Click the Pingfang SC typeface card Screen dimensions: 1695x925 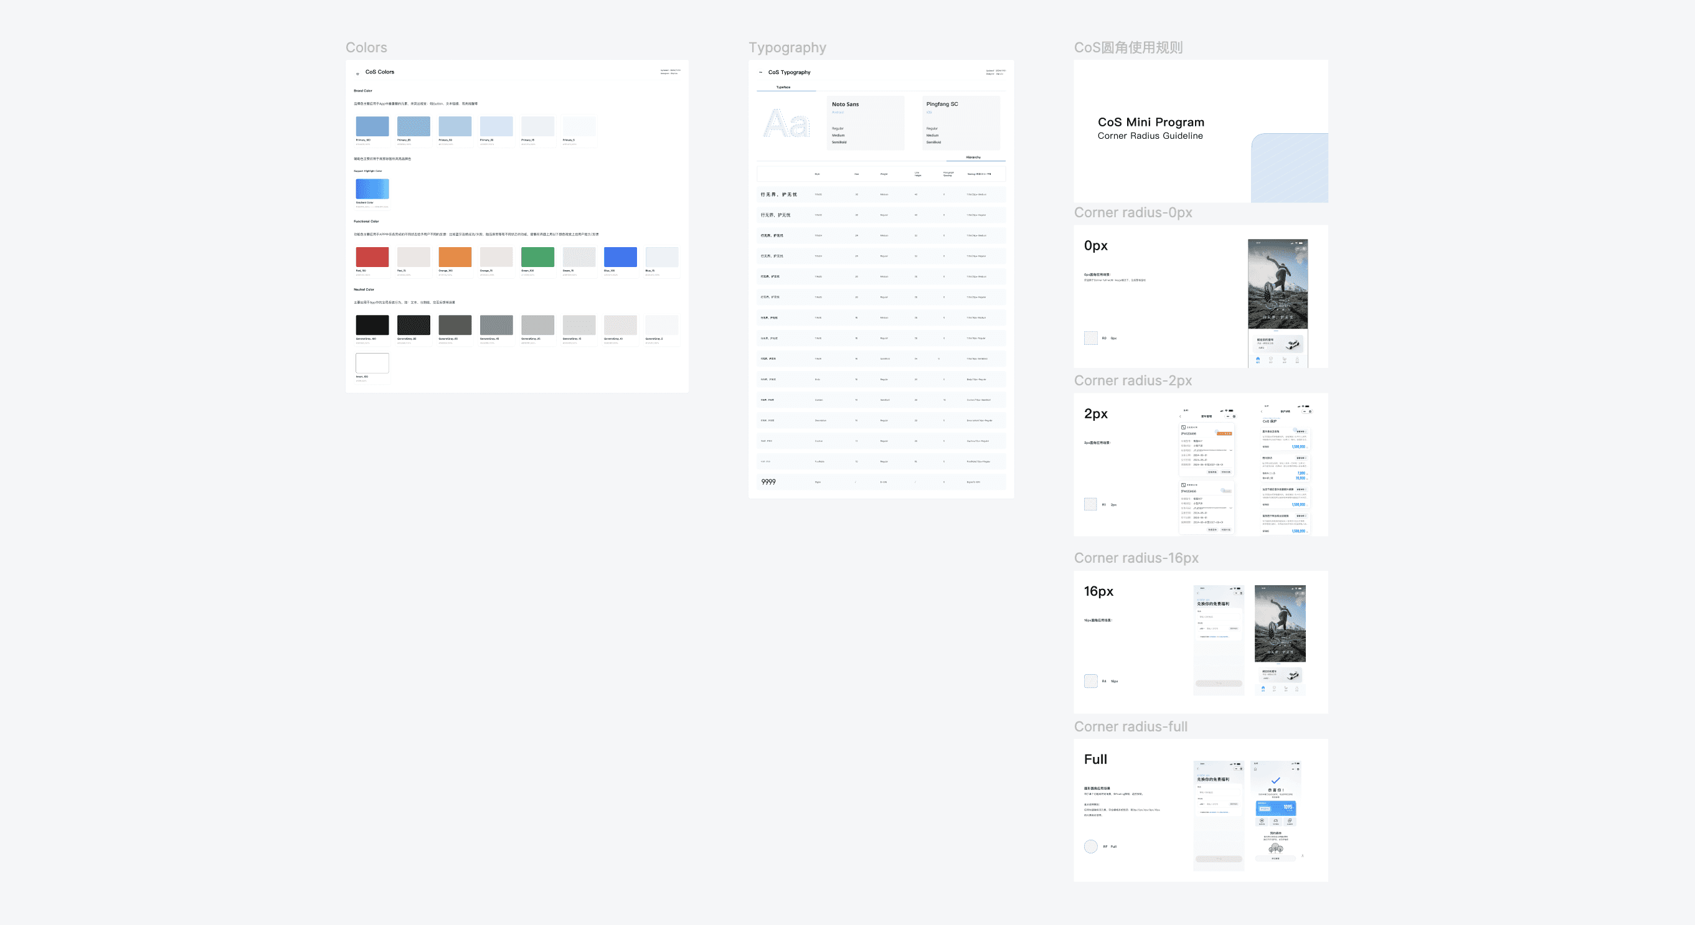click(x=961, y=123)
